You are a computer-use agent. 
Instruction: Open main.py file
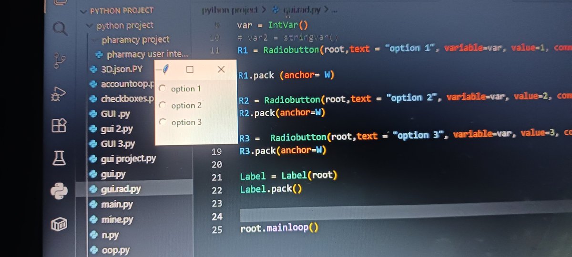(112, 205)
